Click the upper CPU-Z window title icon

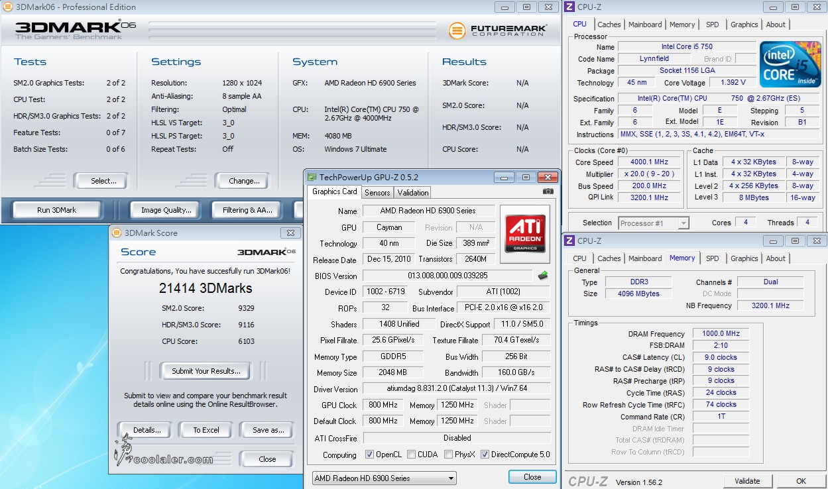tap(569, 7)
